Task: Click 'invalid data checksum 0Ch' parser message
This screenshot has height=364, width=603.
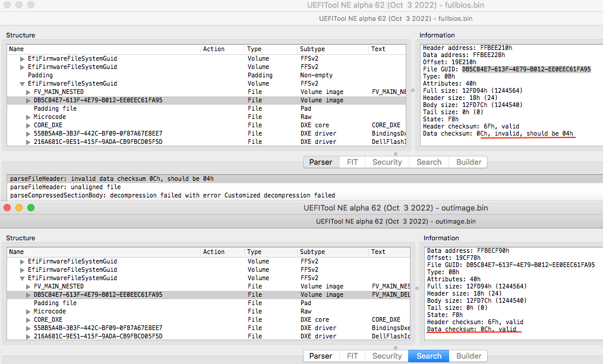Action: pos(112,178)
